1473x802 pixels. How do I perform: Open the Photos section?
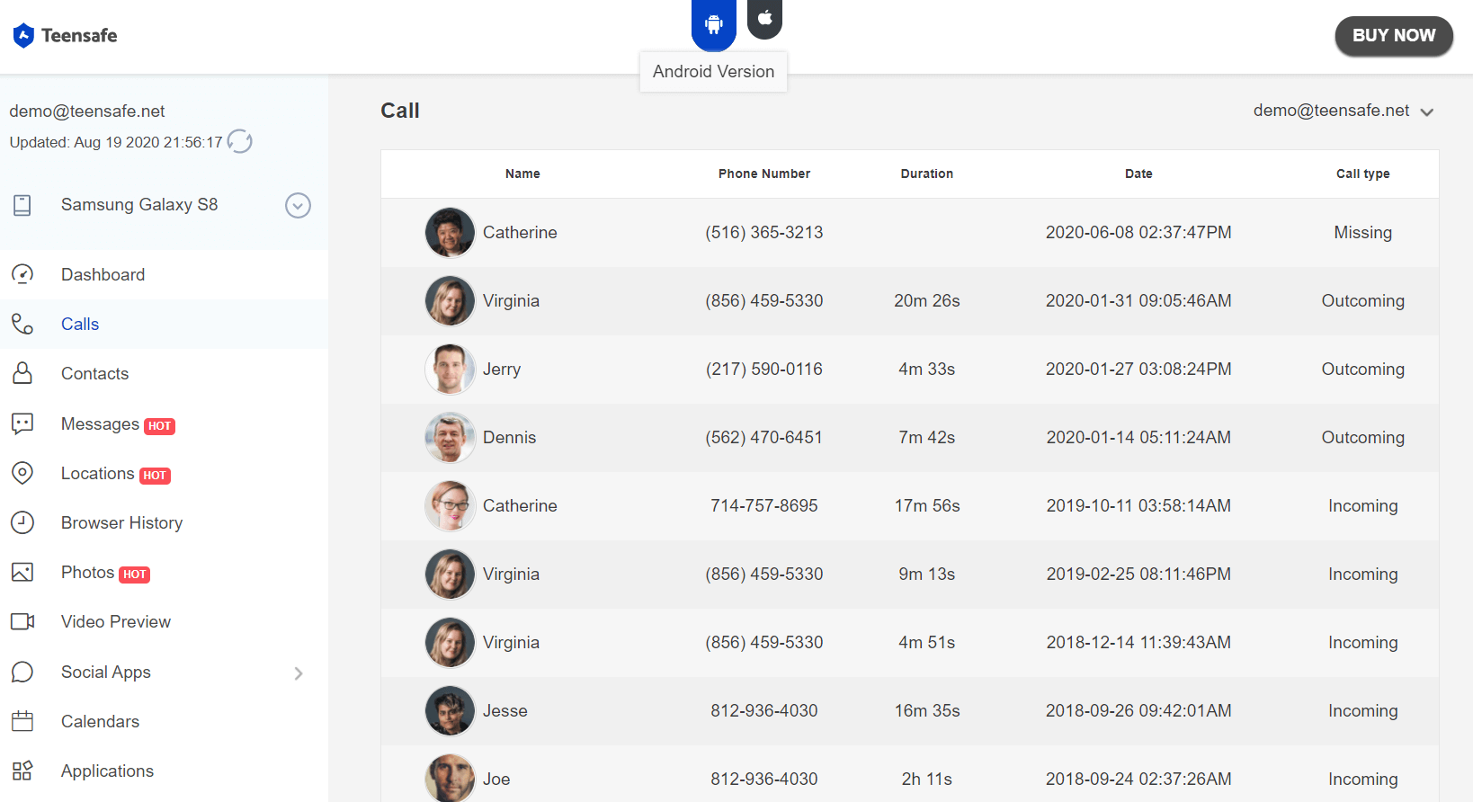click(87, 572)
